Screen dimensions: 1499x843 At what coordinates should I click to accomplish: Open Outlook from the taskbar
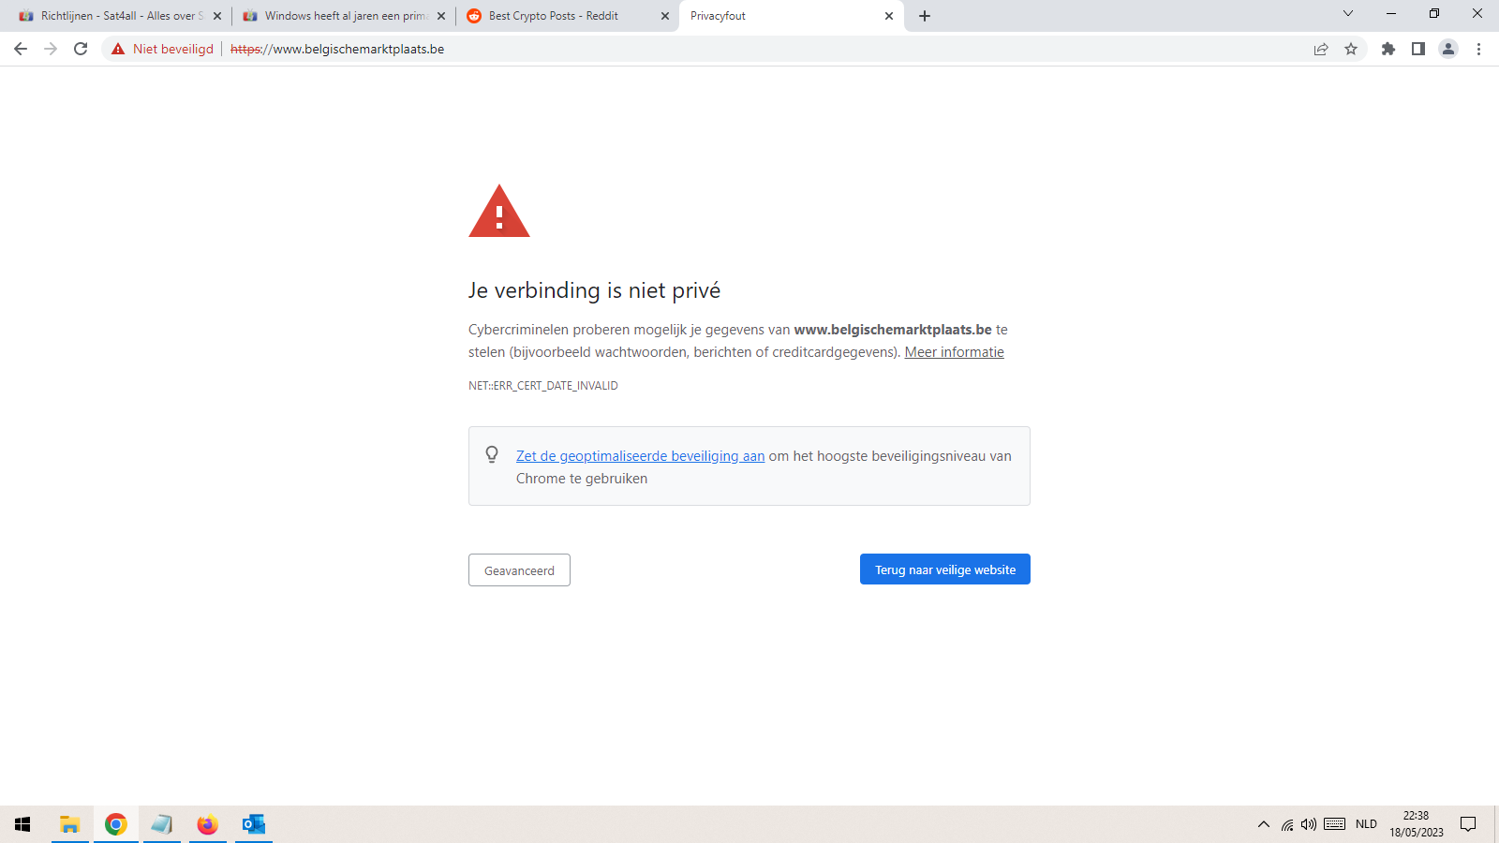pyautogui.click(x=254, y=824)
